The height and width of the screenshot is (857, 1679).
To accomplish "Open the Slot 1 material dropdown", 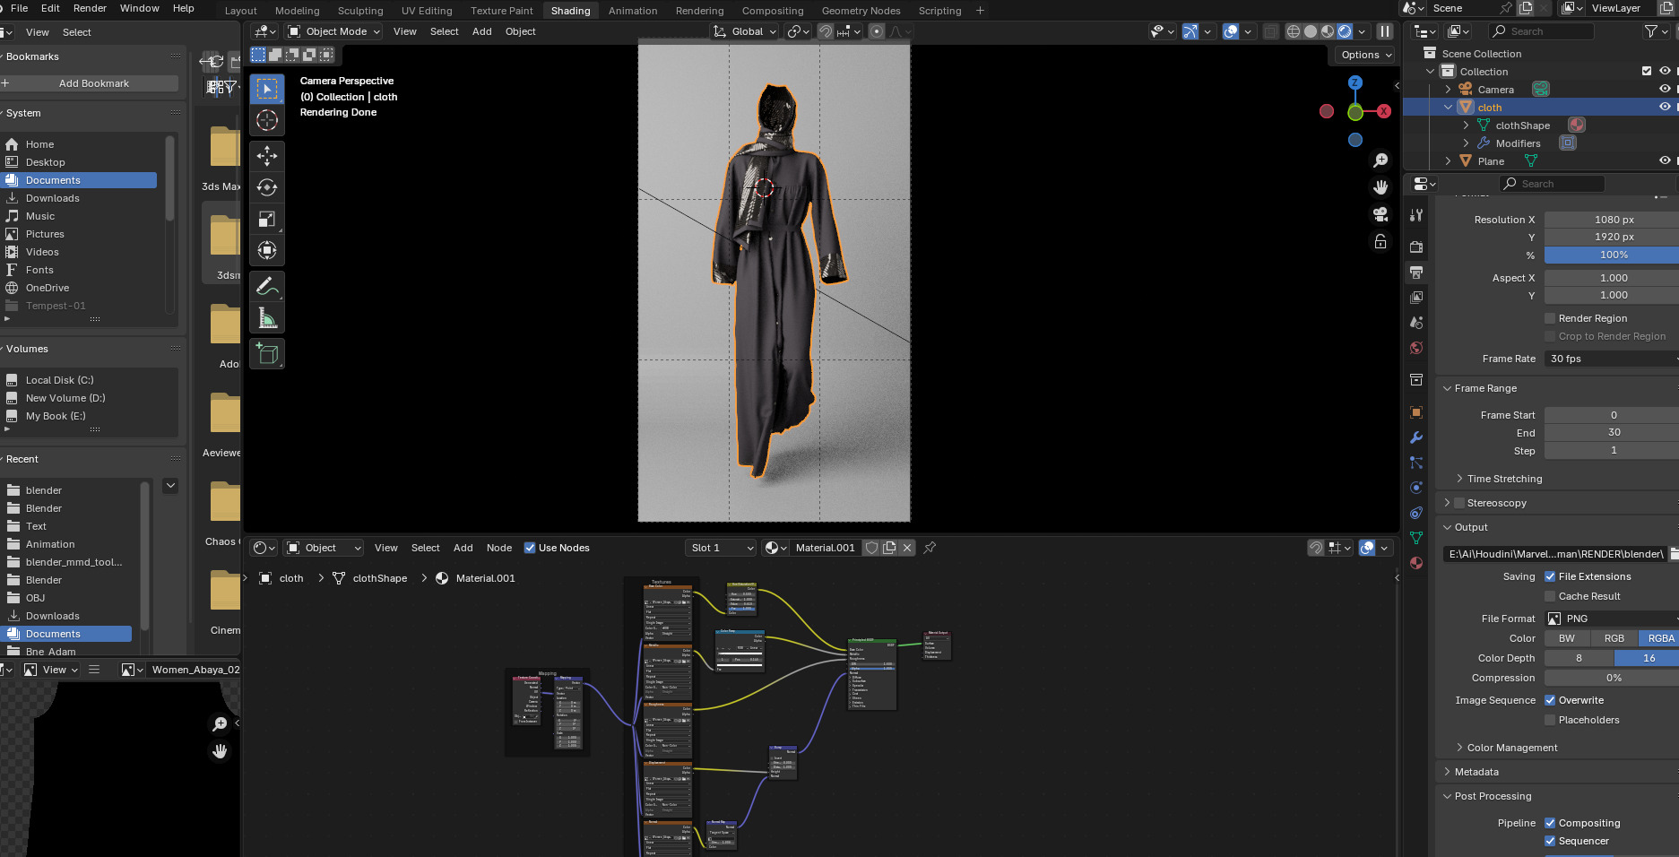I will pyautogui.click(x=721, y=548).
